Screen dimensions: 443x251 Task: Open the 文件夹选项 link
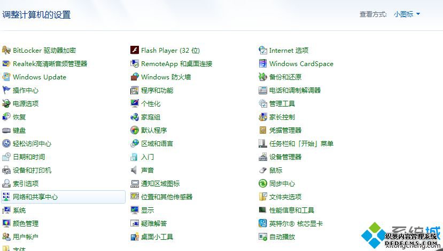click(285, 197)
